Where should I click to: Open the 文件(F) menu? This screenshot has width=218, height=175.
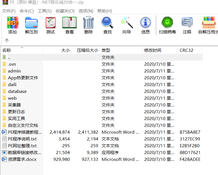9,11
